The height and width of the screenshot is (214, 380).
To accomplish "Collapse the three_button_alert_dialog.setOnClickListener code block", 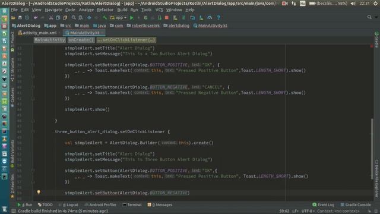I will click(x=33, y=131).
